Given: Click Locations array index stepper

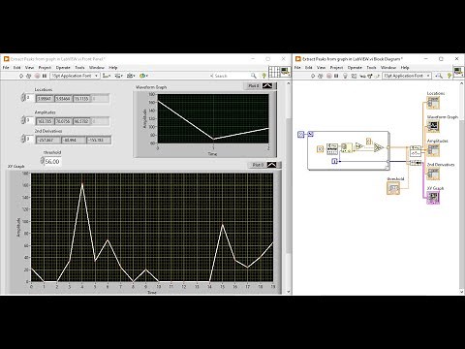Looking at the screenshot, I should pyautogui.click(x=23, y=97).
